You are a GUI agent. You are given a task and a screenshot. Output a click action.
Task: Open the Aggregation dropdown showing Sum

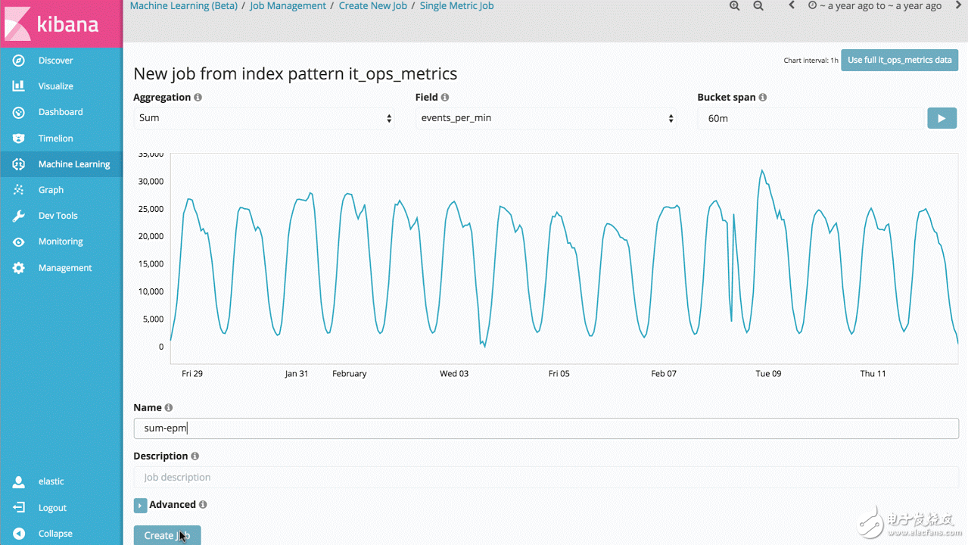coord(264,118)
